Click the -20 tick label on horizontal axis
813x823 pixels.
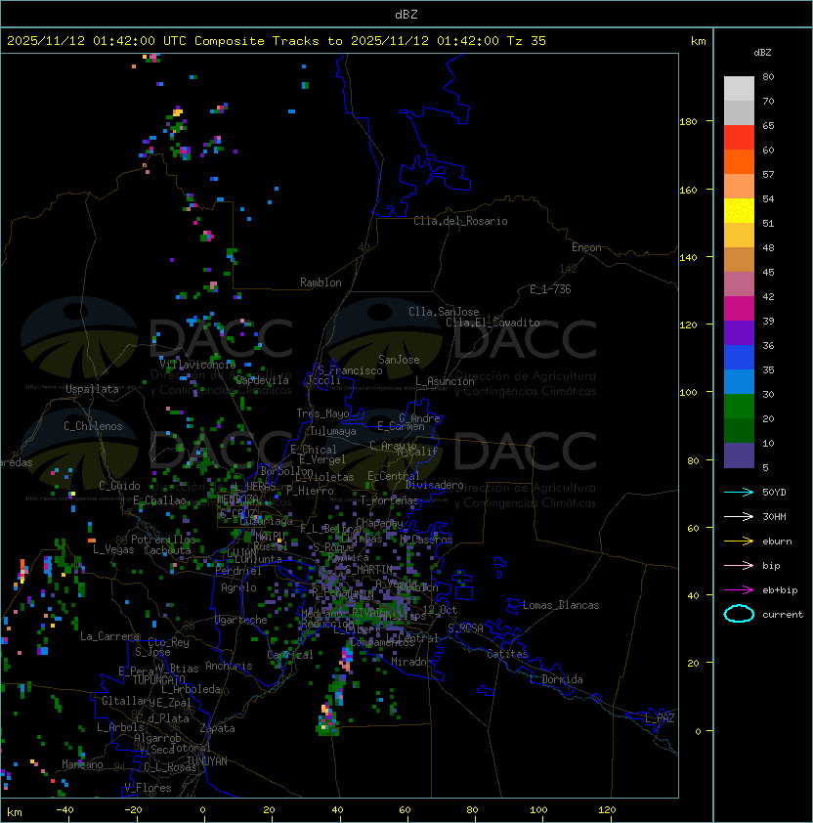coord(133,810)
